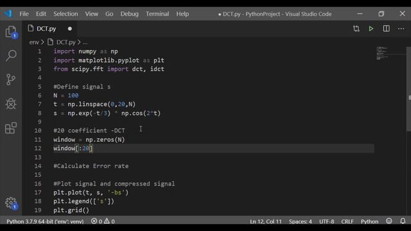
Task: Click '#Plot signal and compressed signal' comment
Action: [x=114, y=184]
